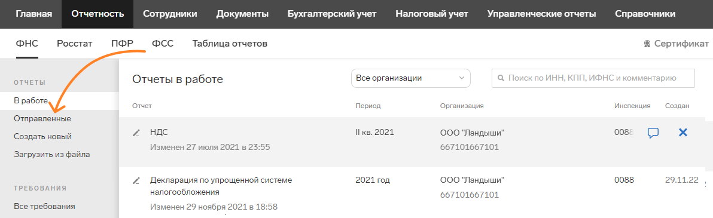This screenshot has width=713, height=218.
Task: Click the certificate badge icon
Action: 647,44
